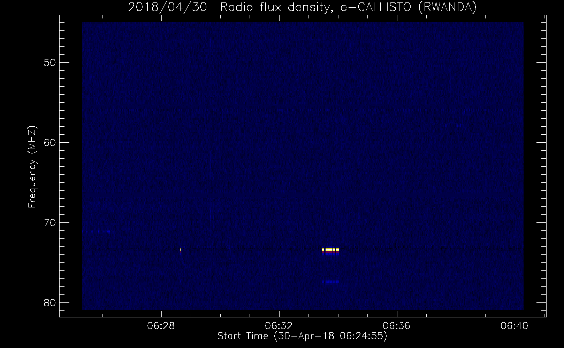Click the plot title mentioning e-CALLISTO (RWANDA)
Screen dimensions: 564x348
click(x=302, y=7)
